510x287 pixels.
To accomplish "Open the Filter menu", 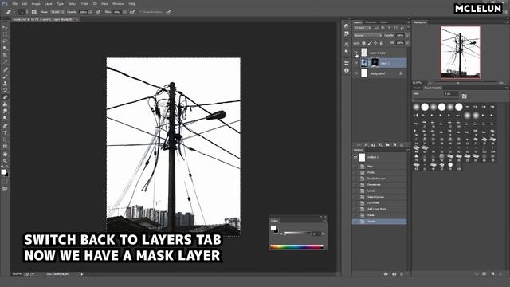I will coord(84,4).
